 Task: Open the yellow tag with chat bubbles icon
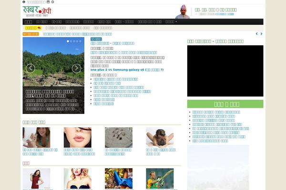(x=33, y=28)
